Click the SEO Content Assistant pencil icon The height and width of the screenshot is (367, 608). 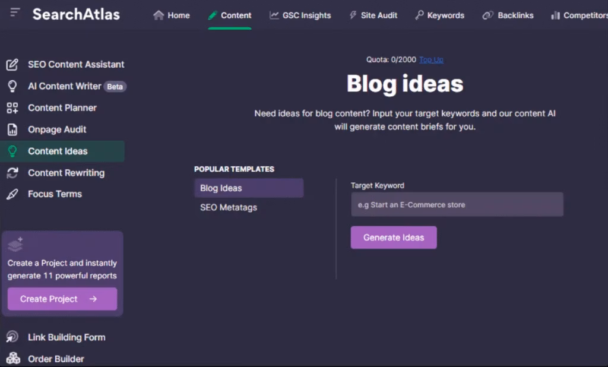coord(12,64)
